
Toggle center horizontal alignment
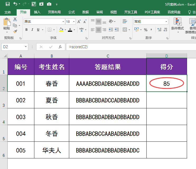tap(99, 30)
